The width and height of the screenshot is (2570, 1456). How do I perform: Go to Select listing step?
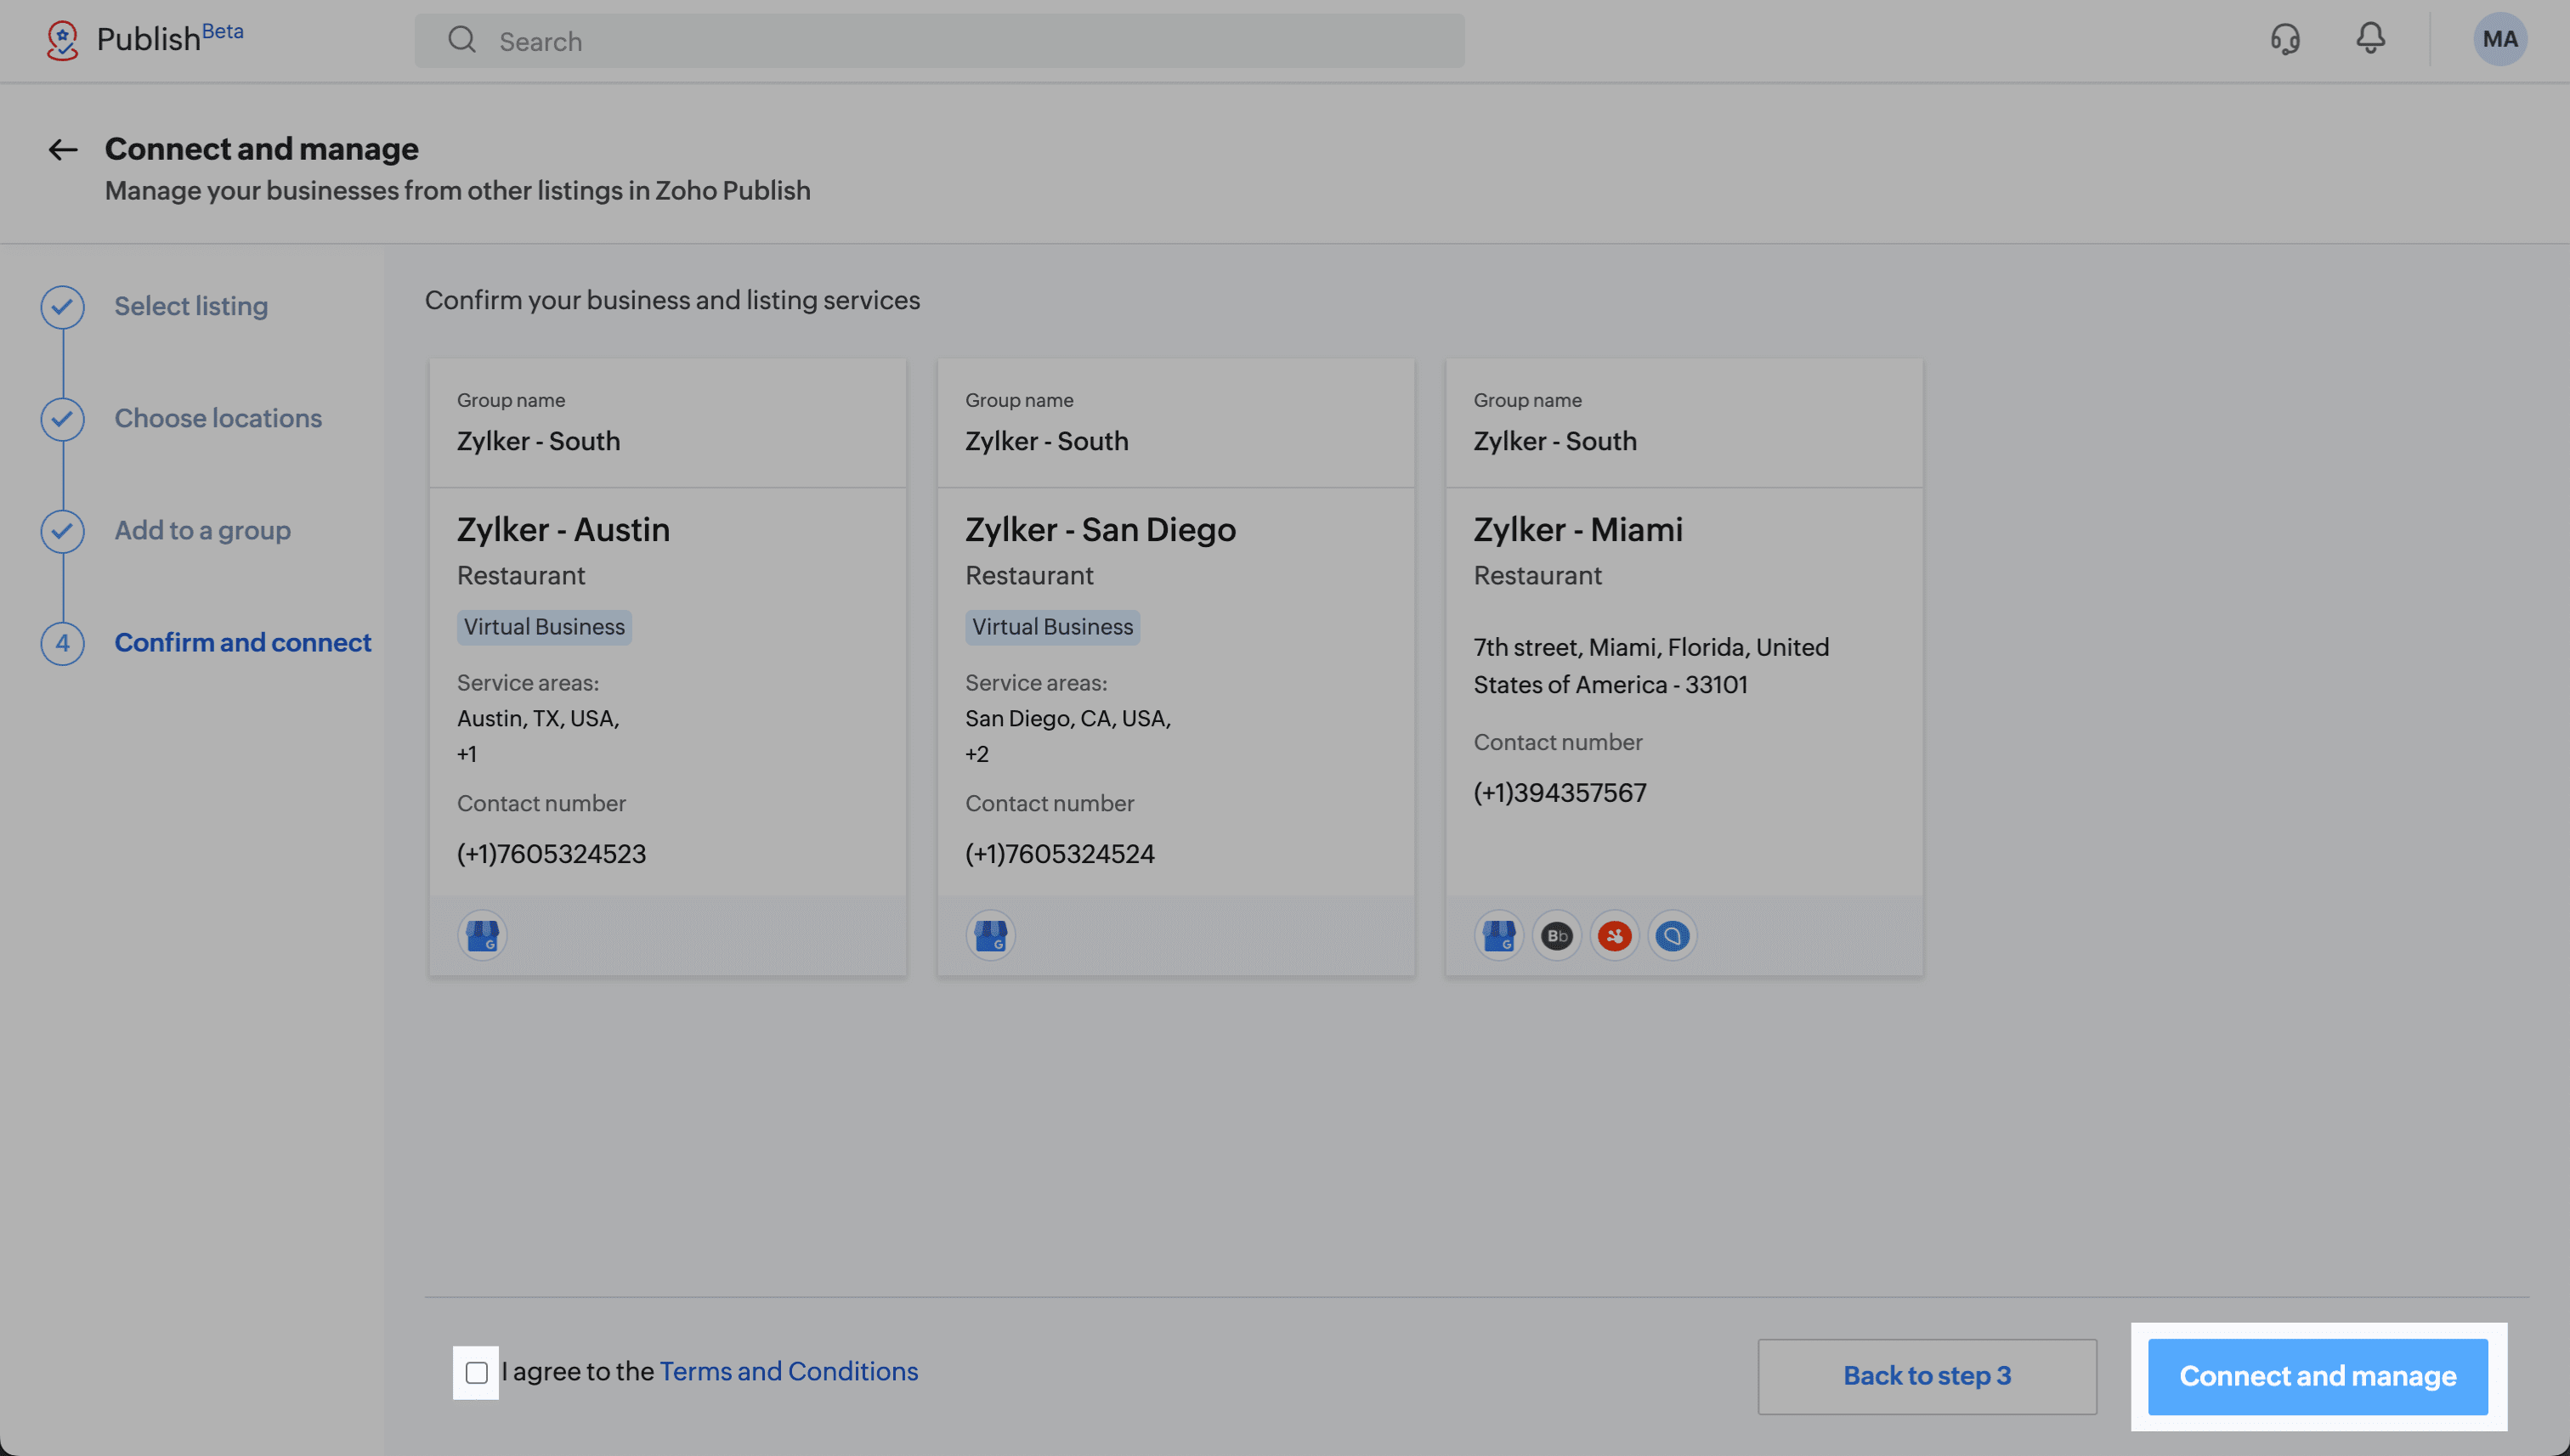[x=191, y=306]
